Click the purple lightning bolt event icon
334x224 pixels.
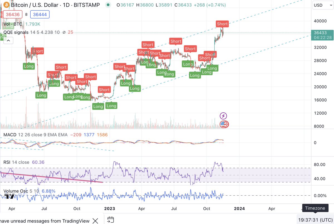[x=224, y=116]
